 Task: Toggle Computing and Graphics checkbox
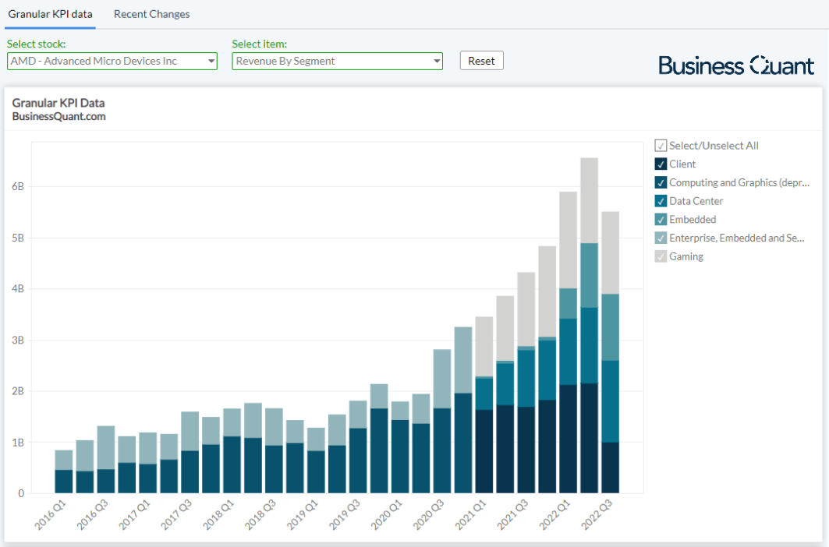(661, 182)
